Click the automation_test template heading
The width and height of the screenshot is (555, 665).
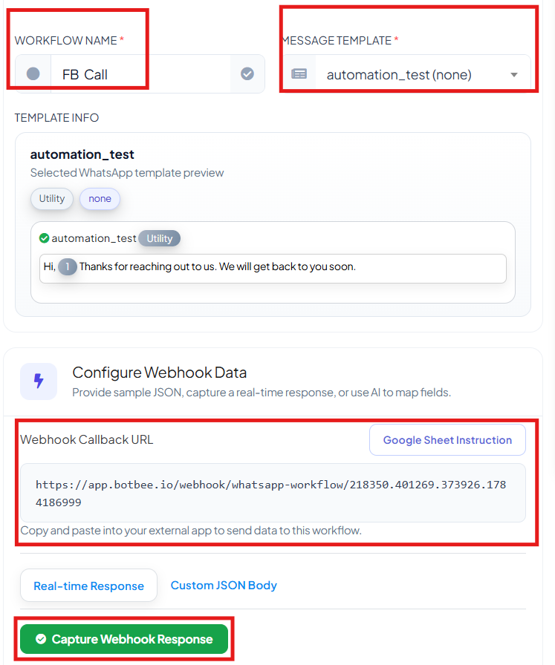82,154
